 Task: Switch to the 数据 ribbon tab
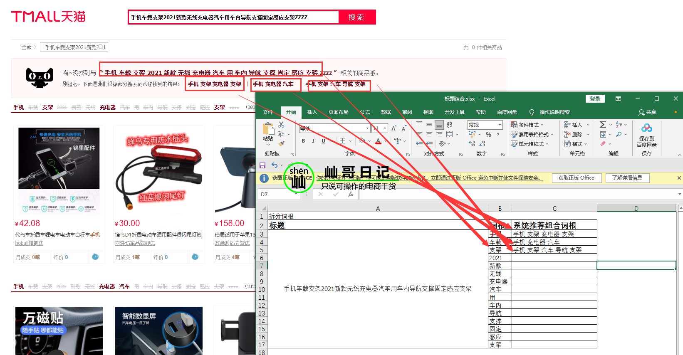tap(386, 112)
